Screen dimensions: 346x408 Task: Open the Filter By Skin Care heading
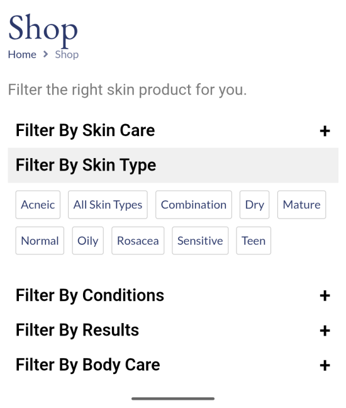tap(85, 130)
